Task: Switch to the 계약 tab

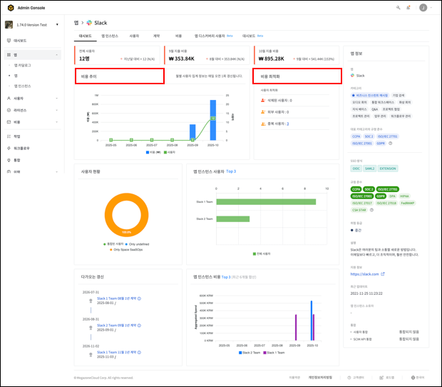Action: coord(155,35)
